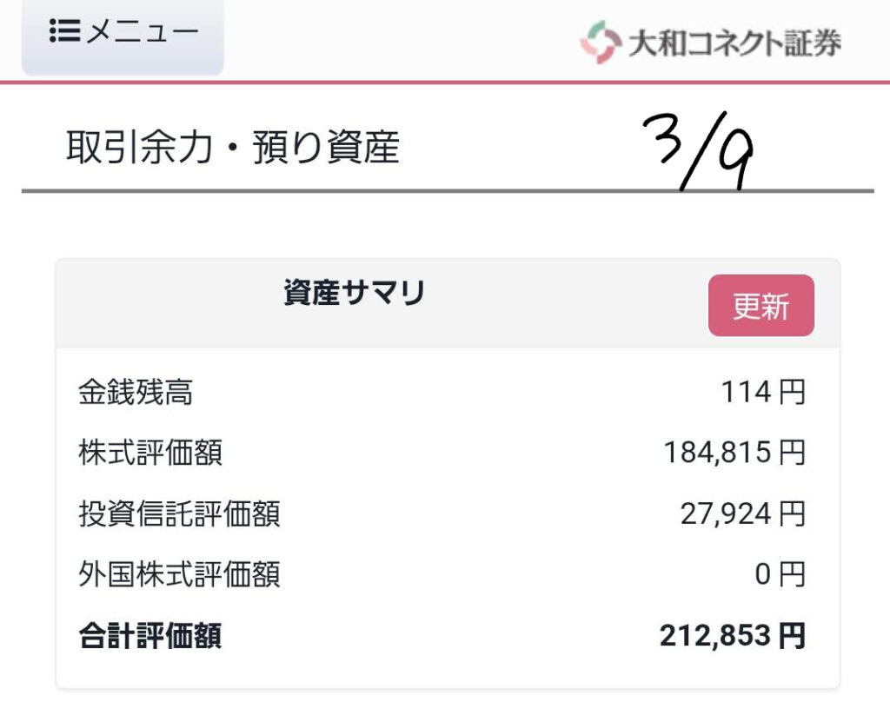Select the bold 合計評価額 total label
The width and height of the screenshot is (890, 702).
click(149, 636)
